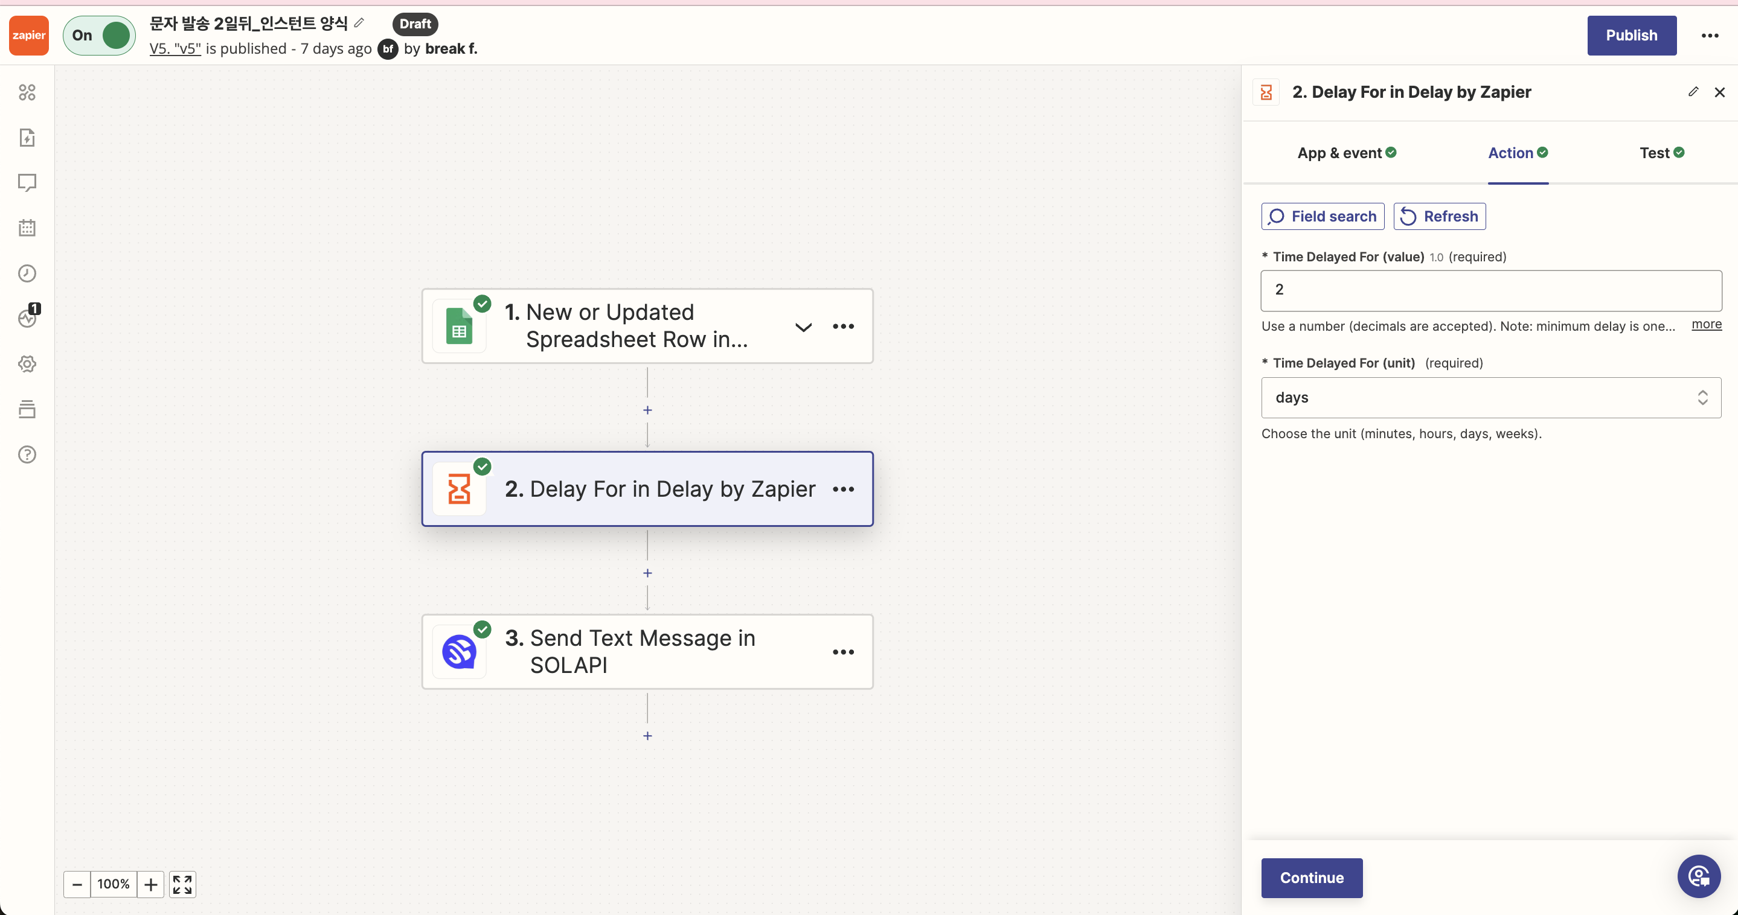Focus the Time Delayed For value field
The width and height of the screenshot is (1738, 915).
point(1491,291)
